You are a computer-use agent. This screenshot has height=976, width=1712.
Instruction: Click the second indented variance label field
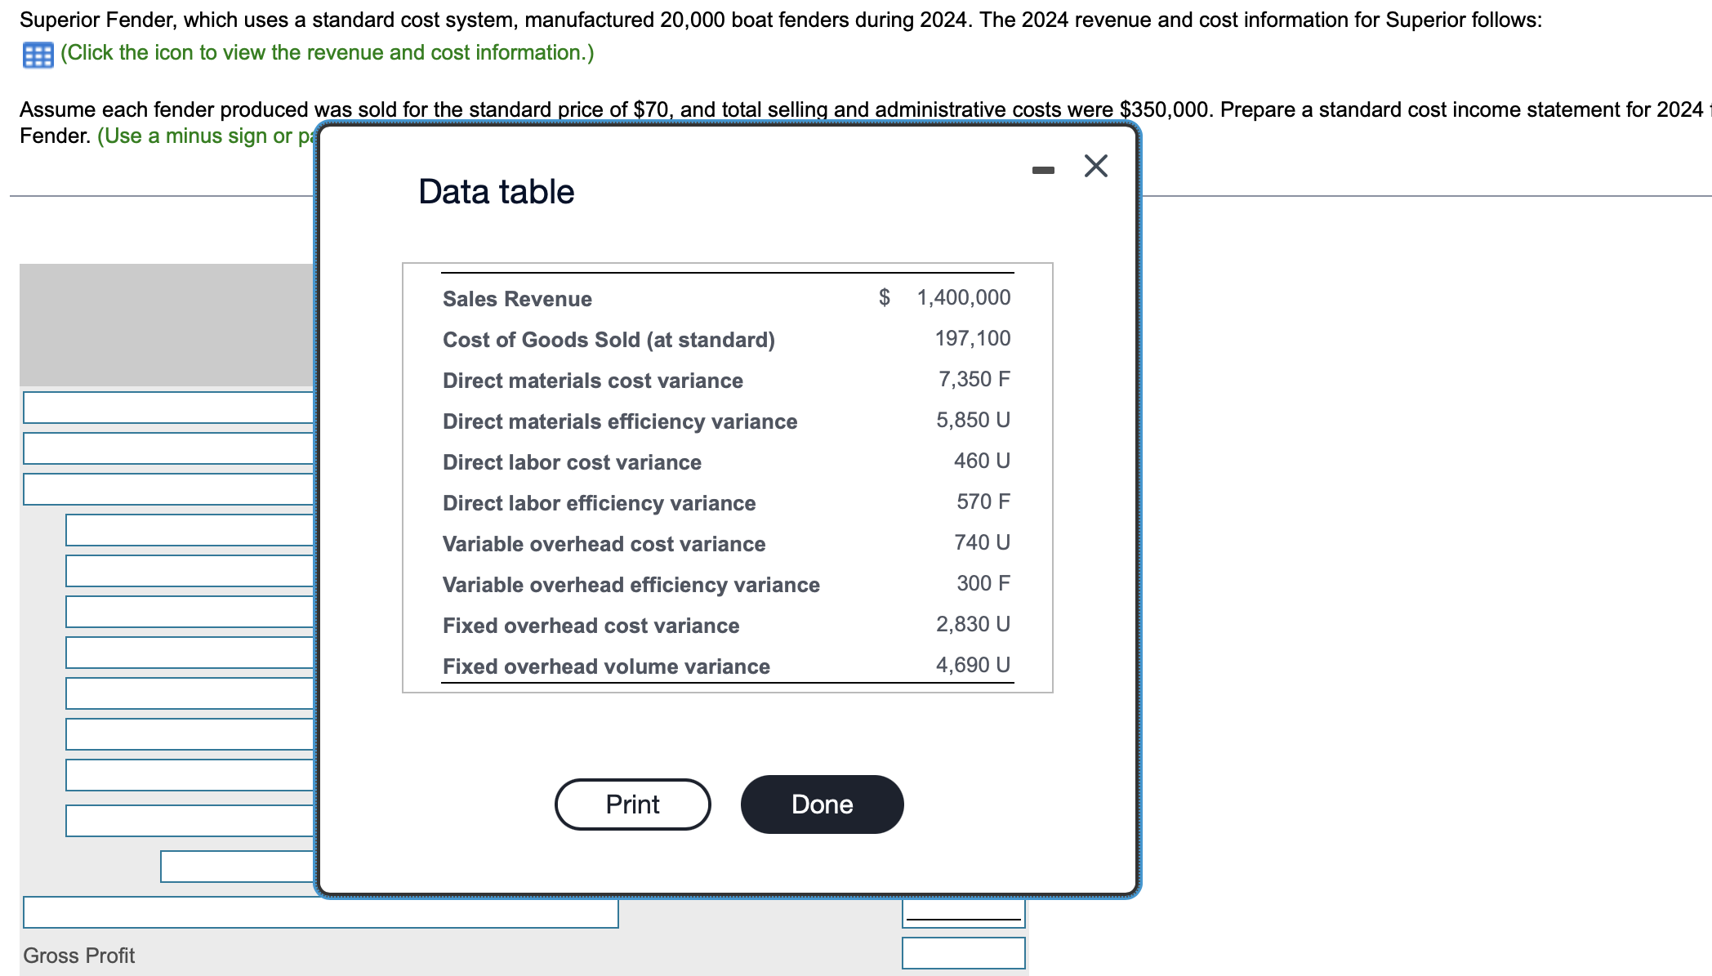189,571
